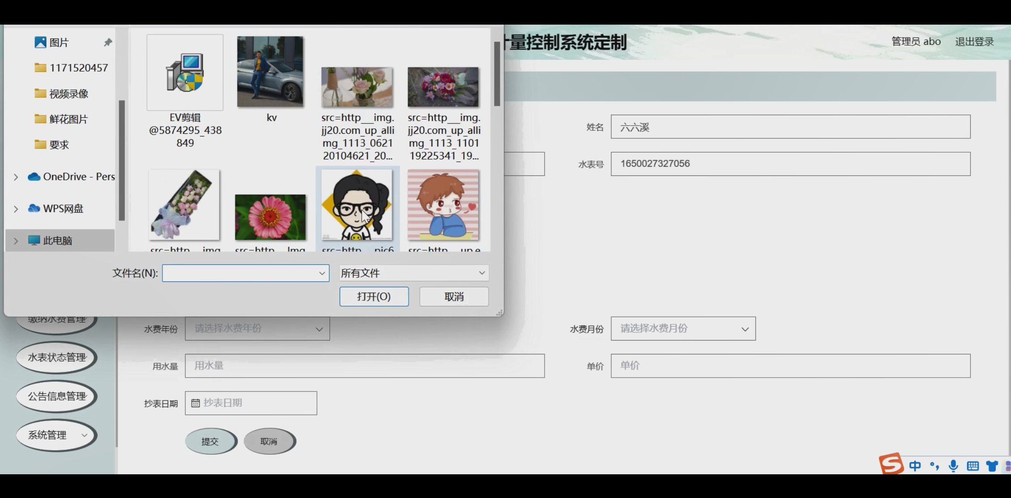Image resolution: width=1011 pixels, height=498 pixels.
Task: Open the 水费年份 dropdown
Action: pyautogui.click(x=257, y=329)
